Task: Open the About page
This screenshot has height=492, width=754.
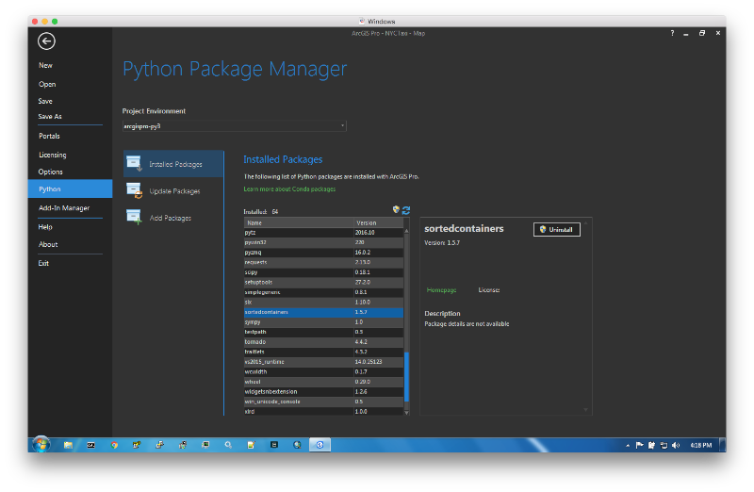Action: click(x=48, y=244)
